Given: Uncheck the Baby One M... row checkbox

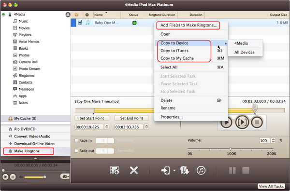Looking at the screenshot, I should coord(80,23).
